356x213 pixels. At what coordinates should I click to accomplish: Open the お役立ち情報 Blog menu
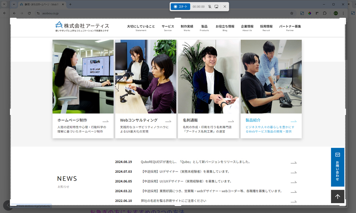coord(225,28)
